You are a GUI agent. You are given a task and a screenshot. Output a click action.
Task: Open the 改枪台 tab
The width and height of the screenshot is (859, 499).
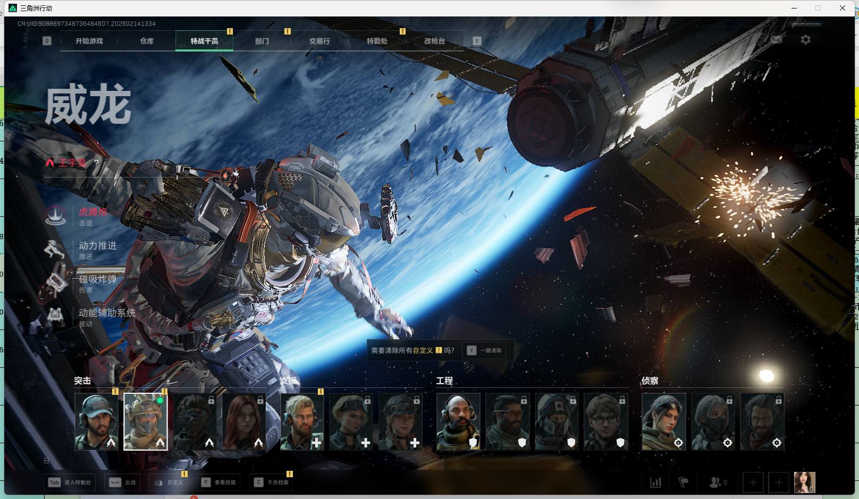(434, 41)
